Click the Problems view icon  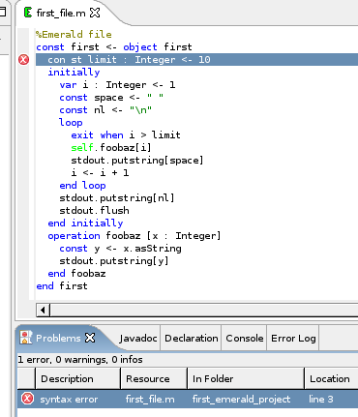tap(26, 338)
